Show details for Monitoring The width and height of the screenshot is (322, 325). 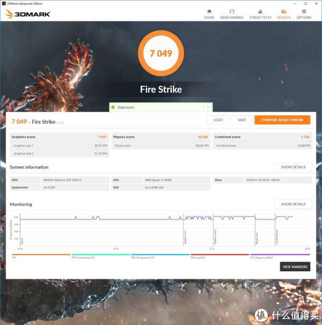(x=293, y=204)
